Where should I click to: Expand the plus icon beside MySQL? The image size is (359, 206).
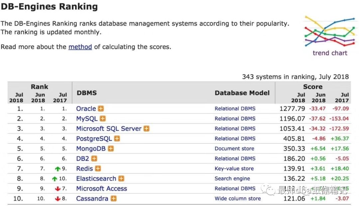pos(103,119)
